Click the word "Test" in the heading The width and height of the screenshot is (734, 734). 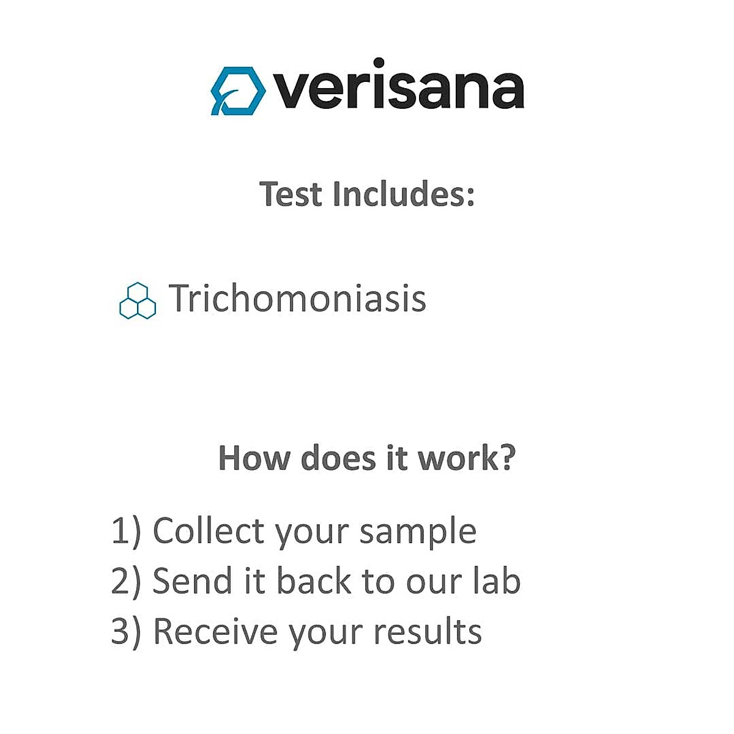(291, 194)
